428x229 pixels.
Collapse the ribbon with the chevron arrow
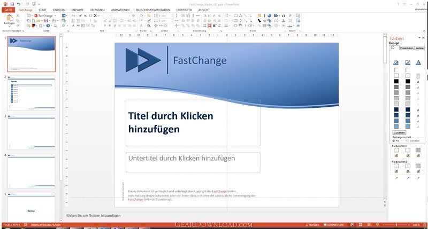pos(424,31)
